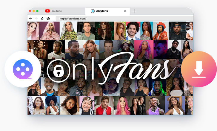Open thumbnail of person in camouflage cap
Screen dimensions: 217x131
pos(87,105)
